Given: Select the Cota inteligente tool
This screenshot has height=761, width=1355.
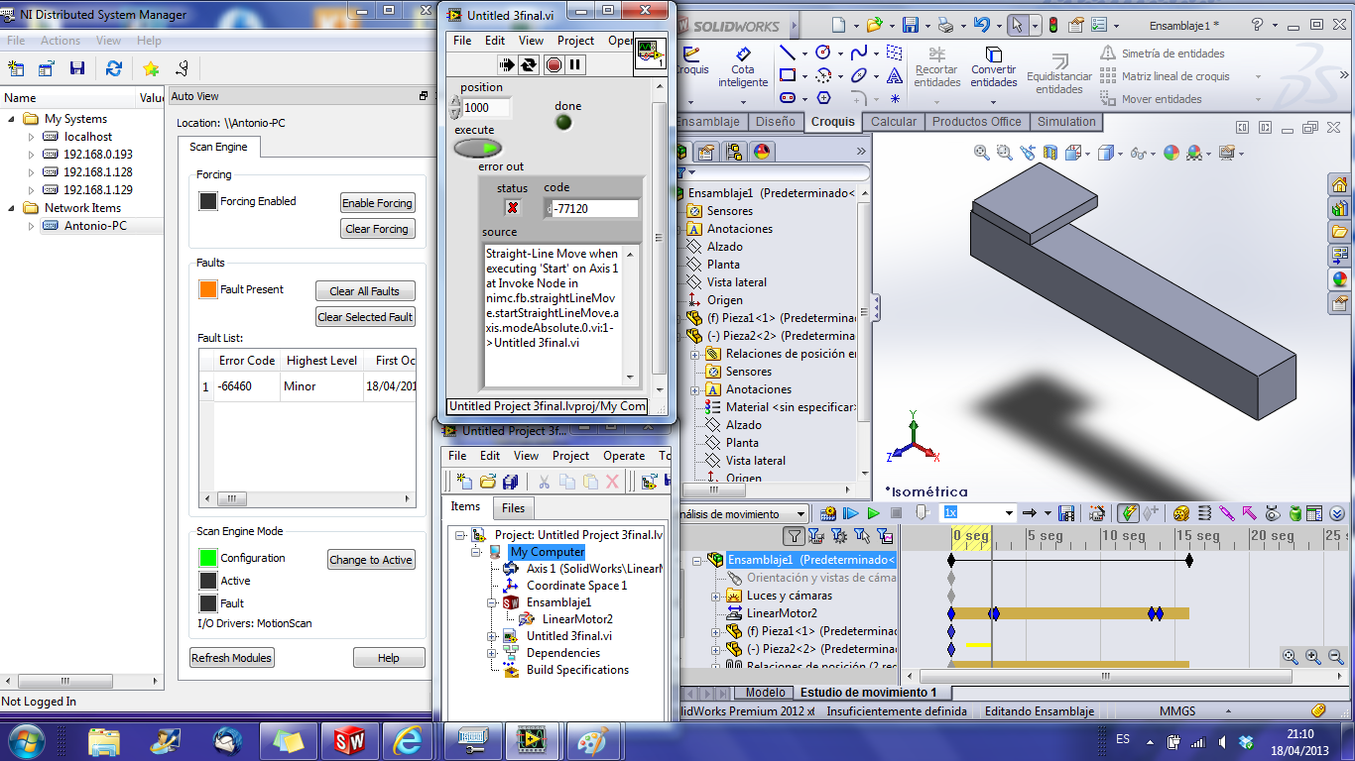Looking at the screenshot, I should [x=743, y=67].
